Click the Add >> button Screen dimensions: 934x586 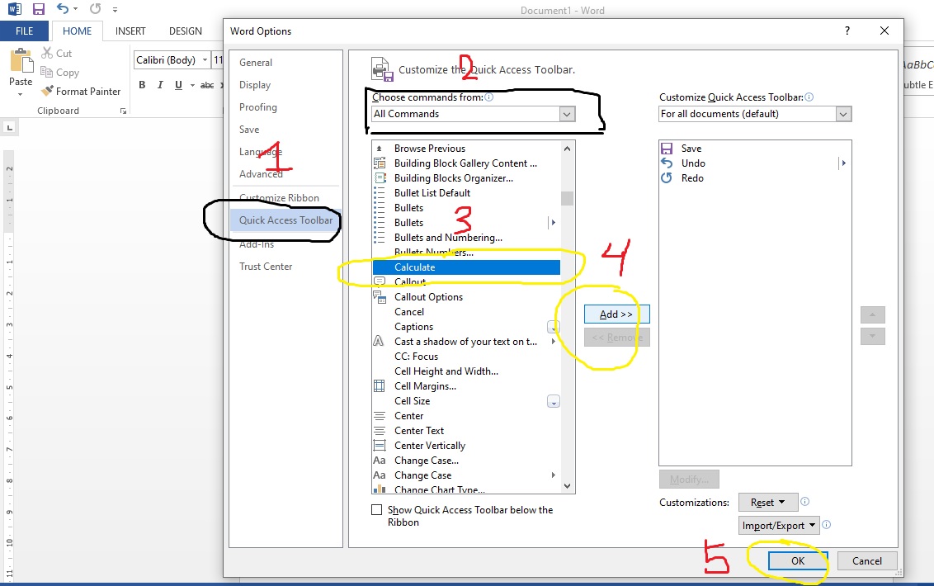(616, 314)
